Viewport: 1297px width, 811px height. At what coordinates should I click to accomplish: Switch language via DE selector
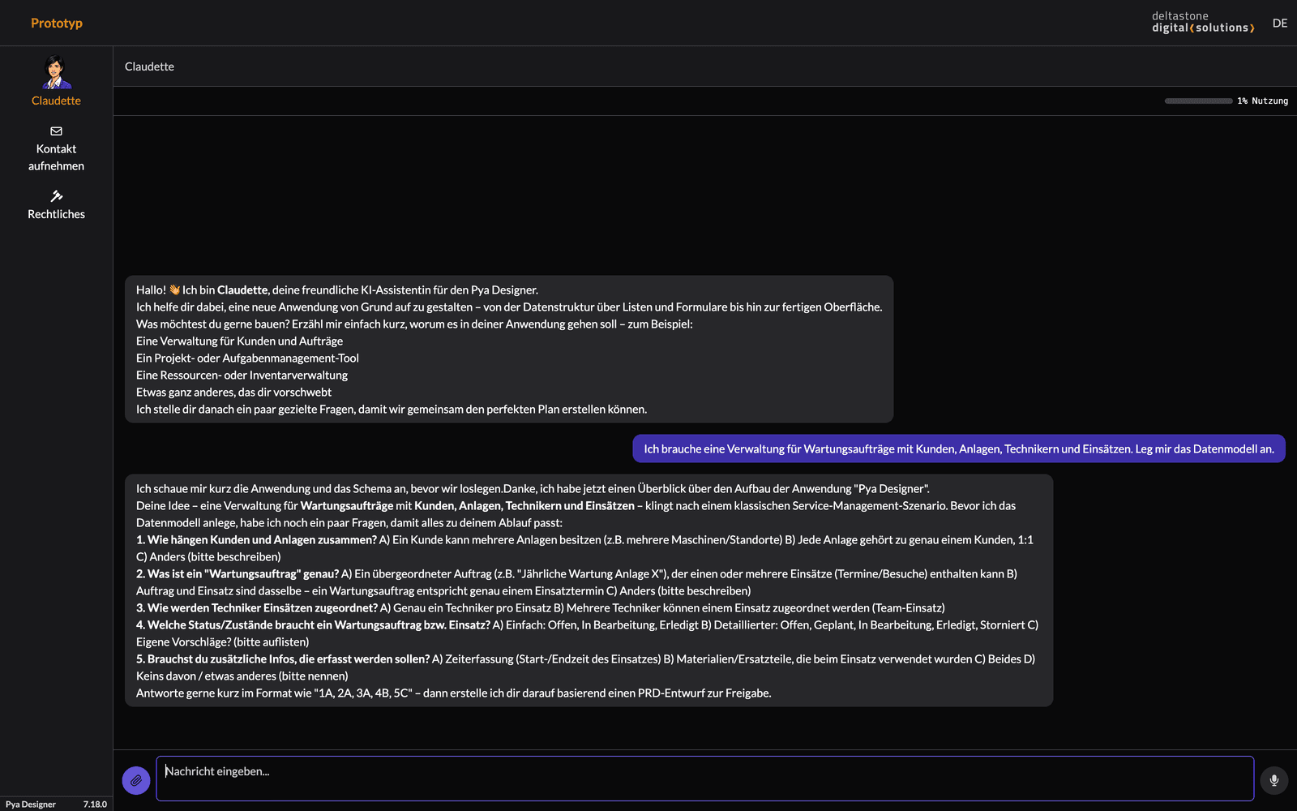[x=1280, y=23]
